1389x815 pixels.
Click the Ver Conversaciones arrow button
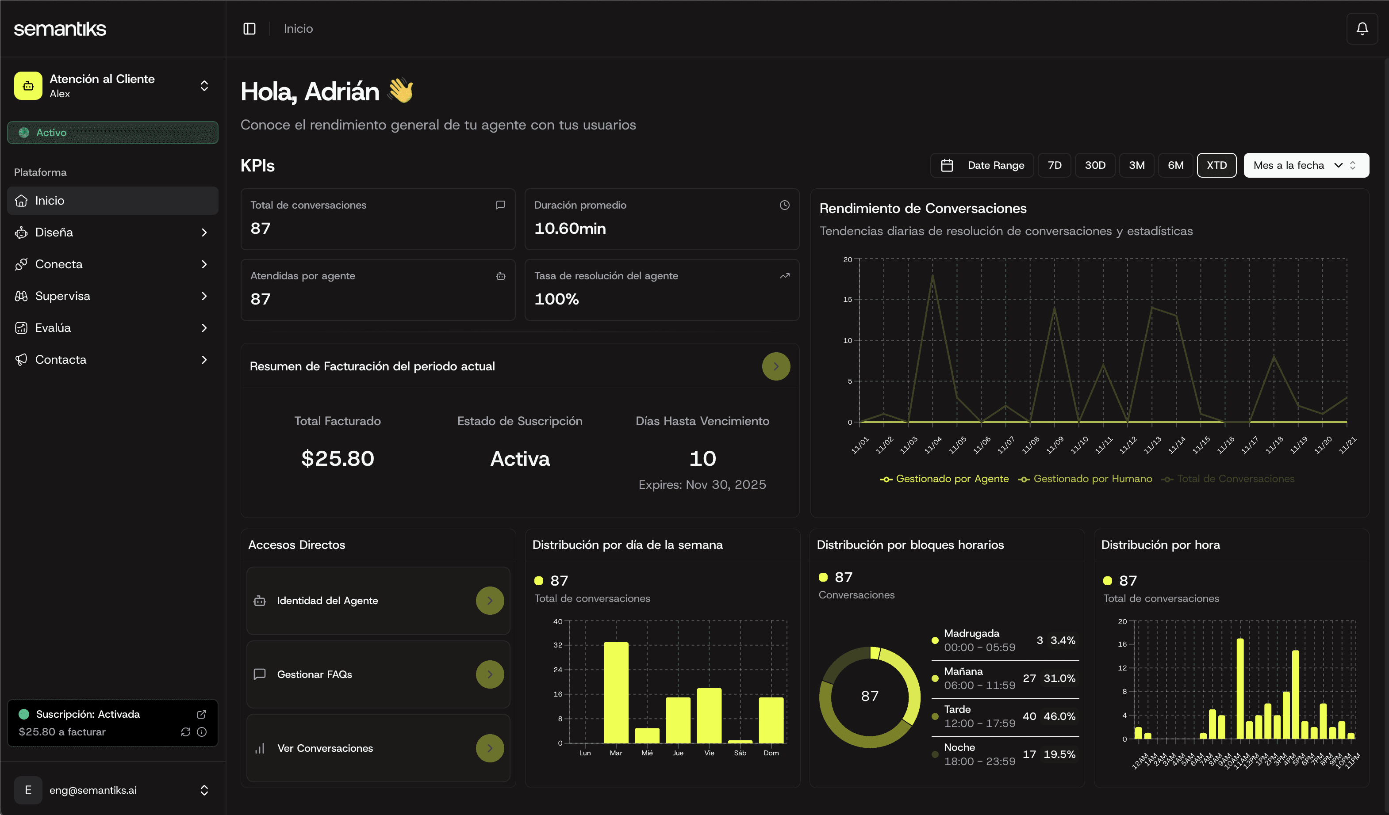[x=489, y=748]
